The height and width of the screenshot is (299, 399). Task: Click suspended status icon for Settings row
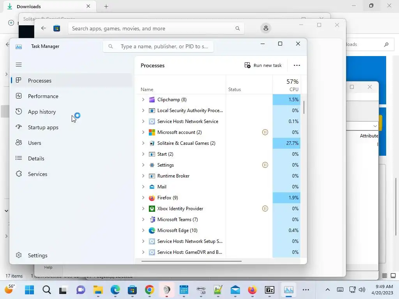tap(265, 165)
